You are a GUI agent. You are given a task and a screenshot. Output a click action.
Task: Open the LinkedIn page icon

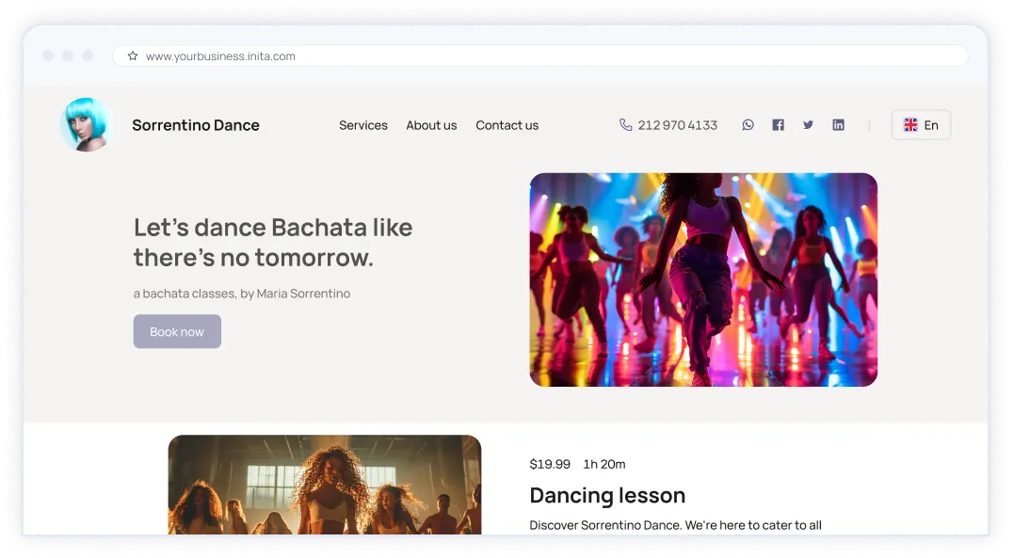838,124
